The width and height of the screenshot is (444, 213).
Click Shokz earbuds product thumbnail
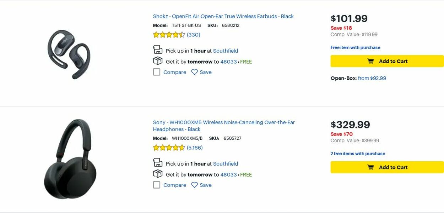(x=69, y=54)
